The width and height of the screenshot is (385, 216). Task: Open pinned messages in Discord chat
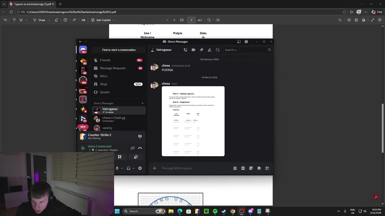pos(202,50)
